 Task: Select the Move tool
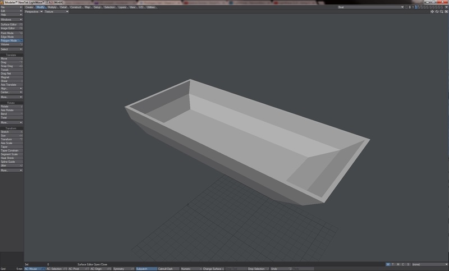pyautogui.click(x=11, y=58)
